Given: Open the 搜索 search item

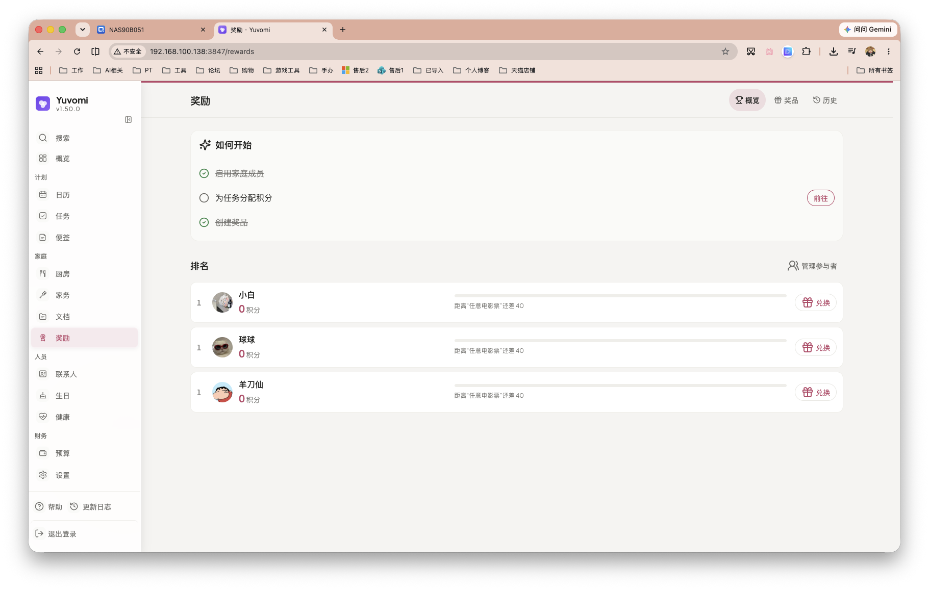Looking at the screenshot, I should (x=84, y=138).
